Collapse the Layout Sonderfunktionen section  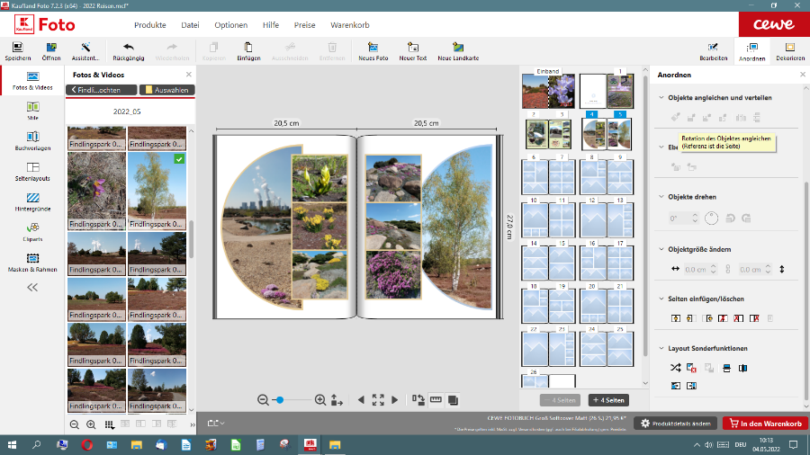[x=661, y=348]
